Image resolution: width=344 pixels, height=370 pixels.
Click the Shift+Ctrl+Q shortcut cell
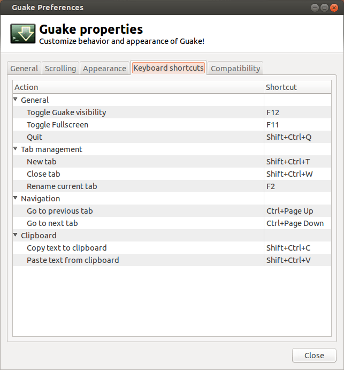[289, 137]
